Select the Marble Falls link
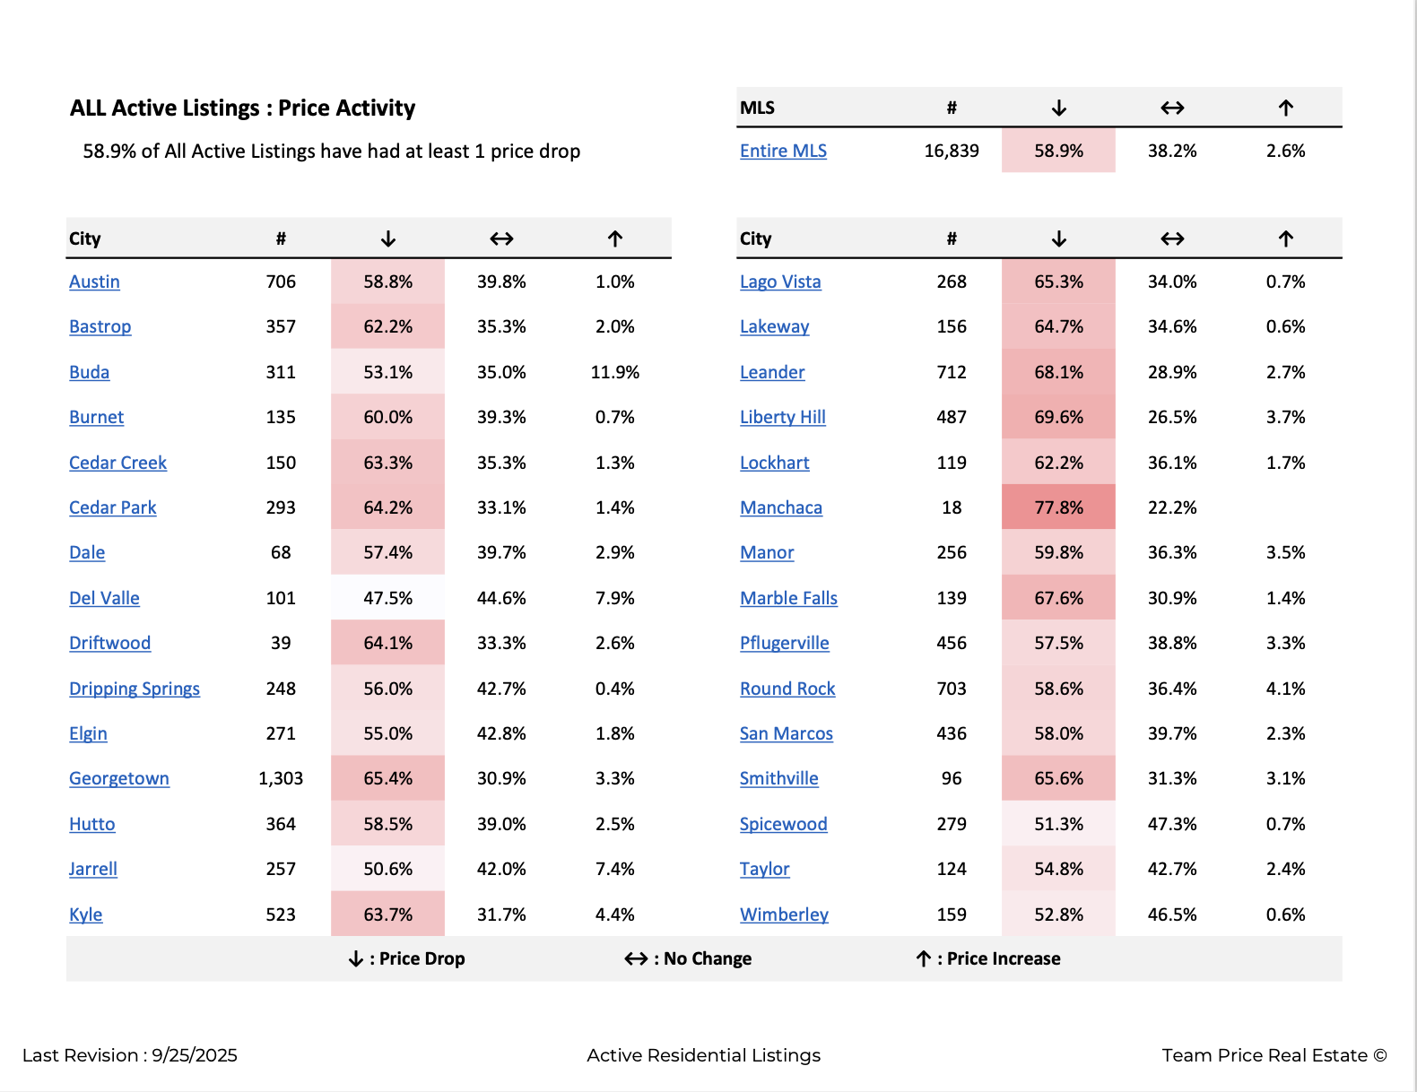The height and width of the screenshot is (1092, 1417). (x=788, y=598)
